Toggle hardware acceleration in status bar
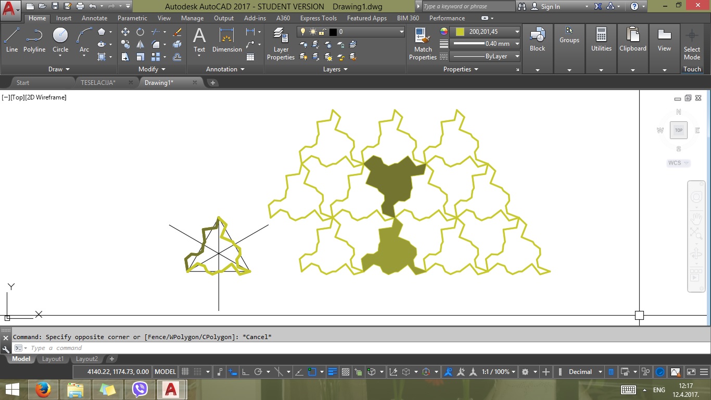 tap(660, 372)
